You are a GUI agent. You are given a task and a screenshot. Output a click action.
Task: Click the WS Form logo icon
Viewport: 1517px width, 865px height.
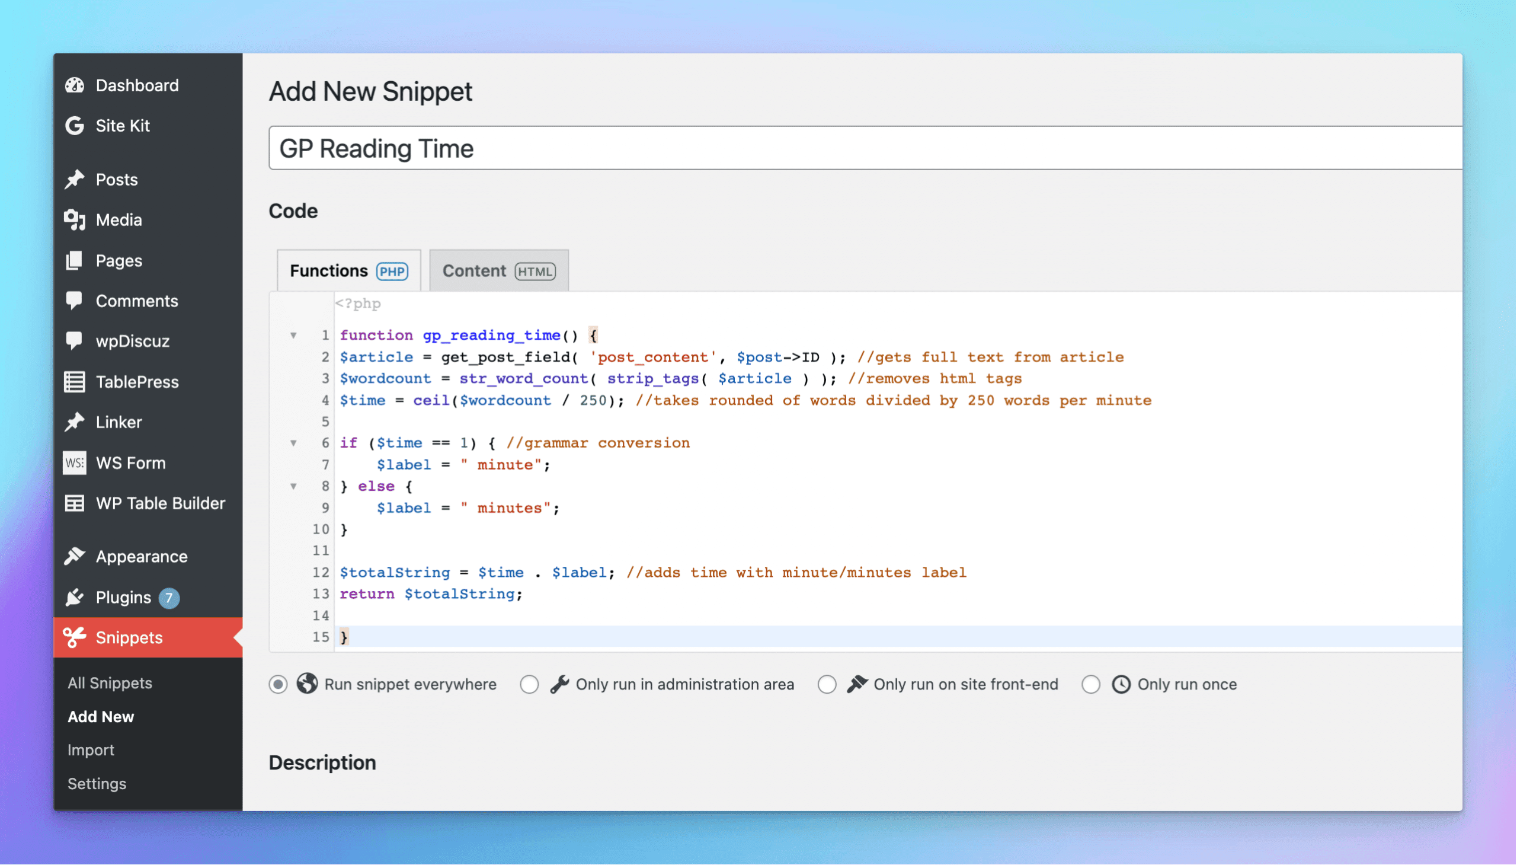75,463
